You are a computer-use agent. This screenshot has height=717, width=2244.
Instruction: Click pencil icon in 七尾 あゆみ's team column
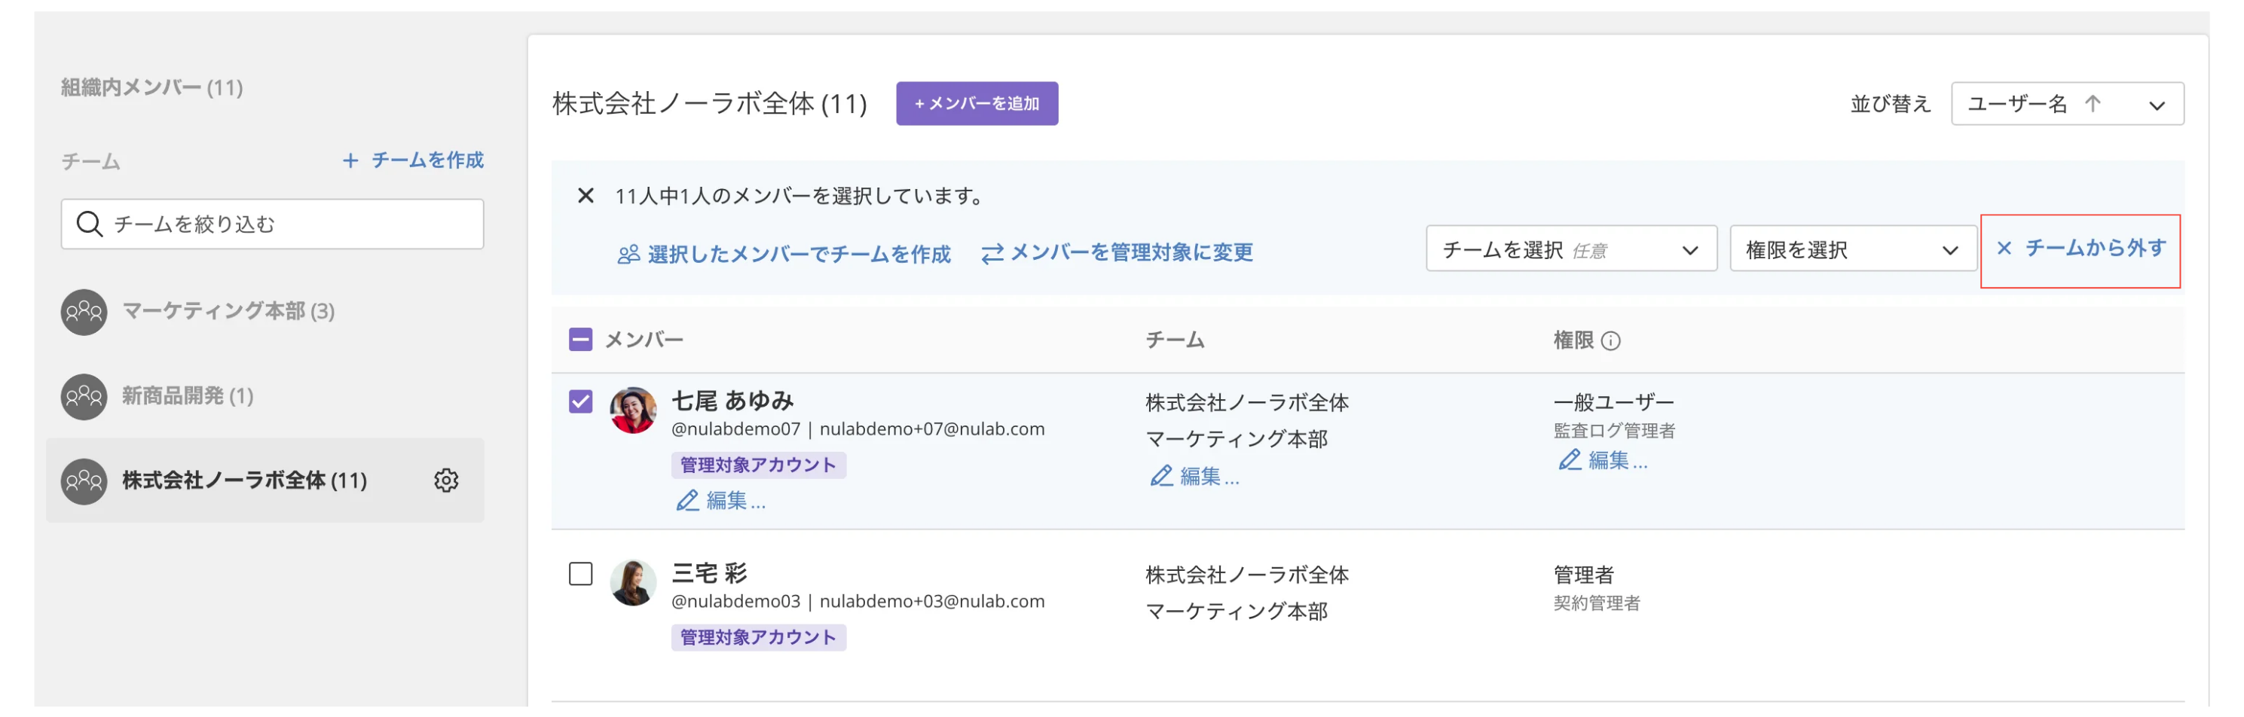1161,476
